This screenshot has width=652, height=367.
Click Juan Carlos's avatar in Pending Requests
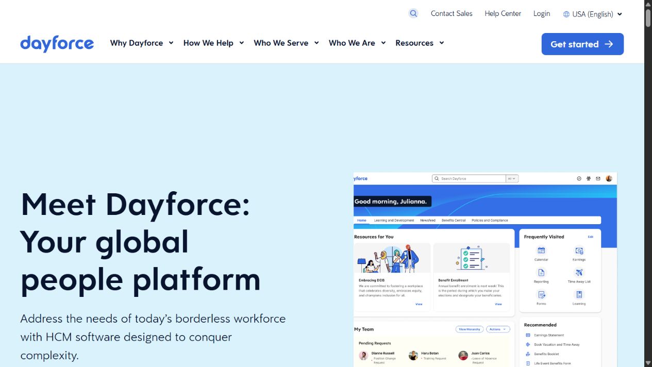[x=463, y=356]
